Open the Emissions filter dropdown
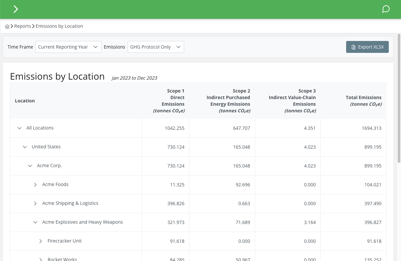401x261 pixels. click(x=178, y=47)
